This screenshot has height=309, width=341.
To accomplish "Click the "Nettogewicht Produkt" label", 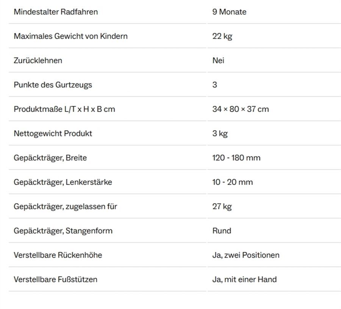I will [53, 133].
